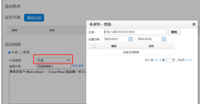200x104 pixels.
Task: Open the 礼品类型 dropdown showing 礼包
Action: click(x=53, y=60)
